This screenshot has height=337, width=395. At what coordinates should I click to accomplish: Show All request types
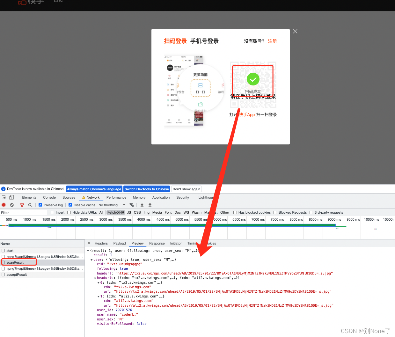pyautogui.click(x=101, y=212)
